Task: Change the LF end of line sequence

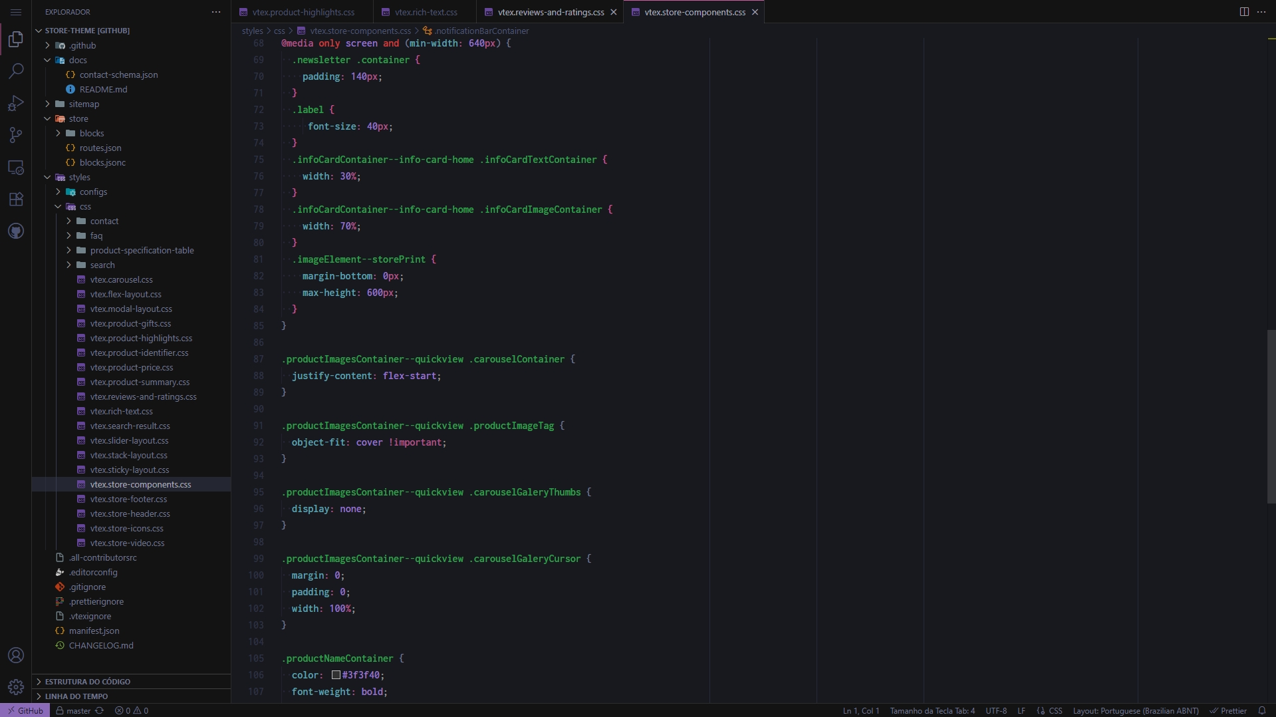Action: (1021, 710)
